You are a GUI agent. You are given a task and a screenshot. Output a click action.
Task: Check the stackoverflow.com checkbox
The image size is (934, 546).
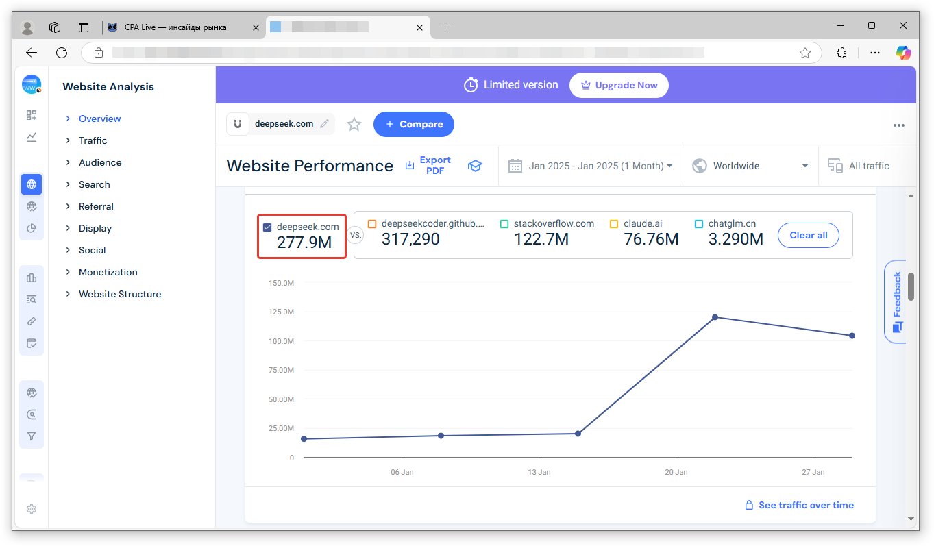(504, 224)
